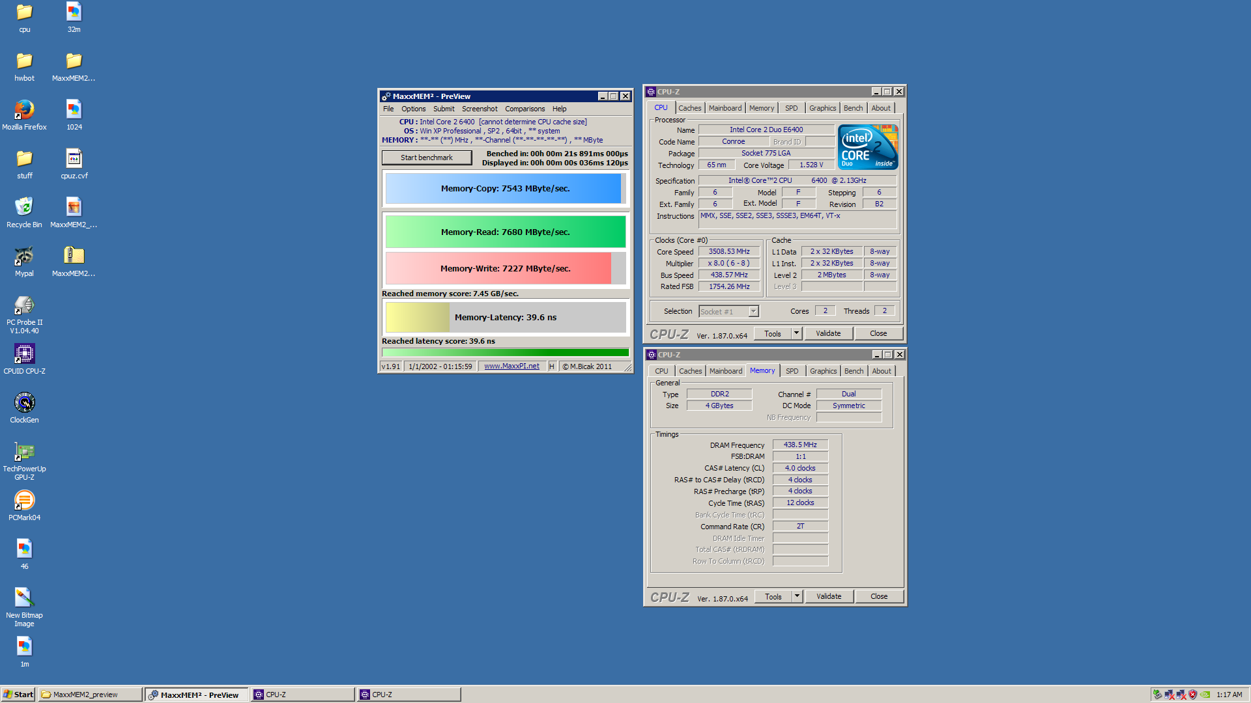The height and width of the screenshot is (703, 1251).
Task: Click Validate in lower CPU-Z window
Action: [x=829, y=596]
